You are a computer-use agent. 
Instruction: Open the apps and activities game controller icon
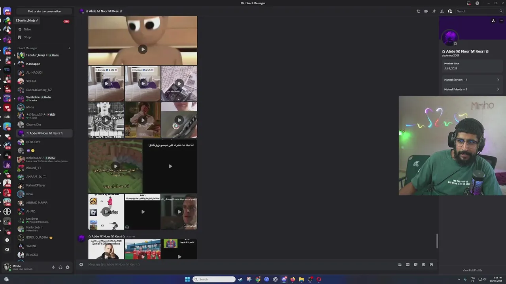point(431,265)
